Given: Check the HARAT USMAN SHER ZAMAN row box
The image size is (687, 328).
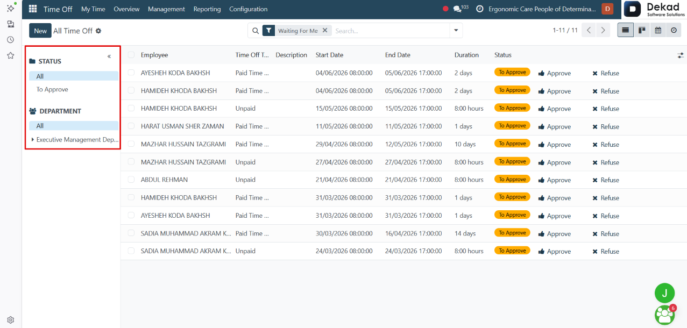Looking at the screenshot, I should tap(131, 126).
